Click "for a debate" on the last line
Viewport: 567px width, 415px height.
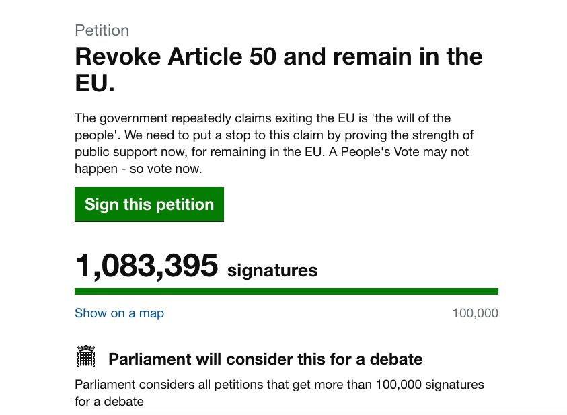pyautogui.click(x=108, y=402)
